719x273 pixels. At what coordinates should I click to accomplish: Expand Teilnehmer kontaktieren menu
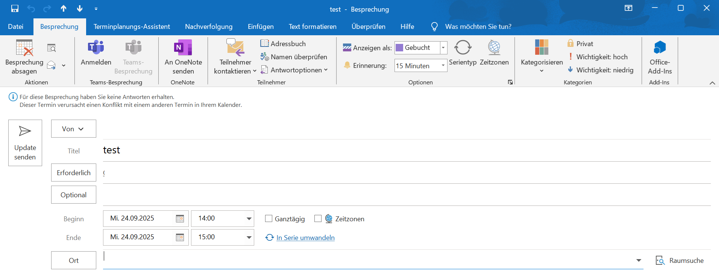(x=235, y=57)
